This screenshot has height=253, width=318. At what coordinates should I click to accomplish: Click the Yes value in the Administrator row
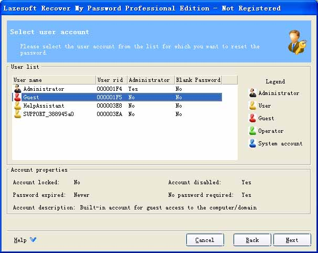click(133, 89)
